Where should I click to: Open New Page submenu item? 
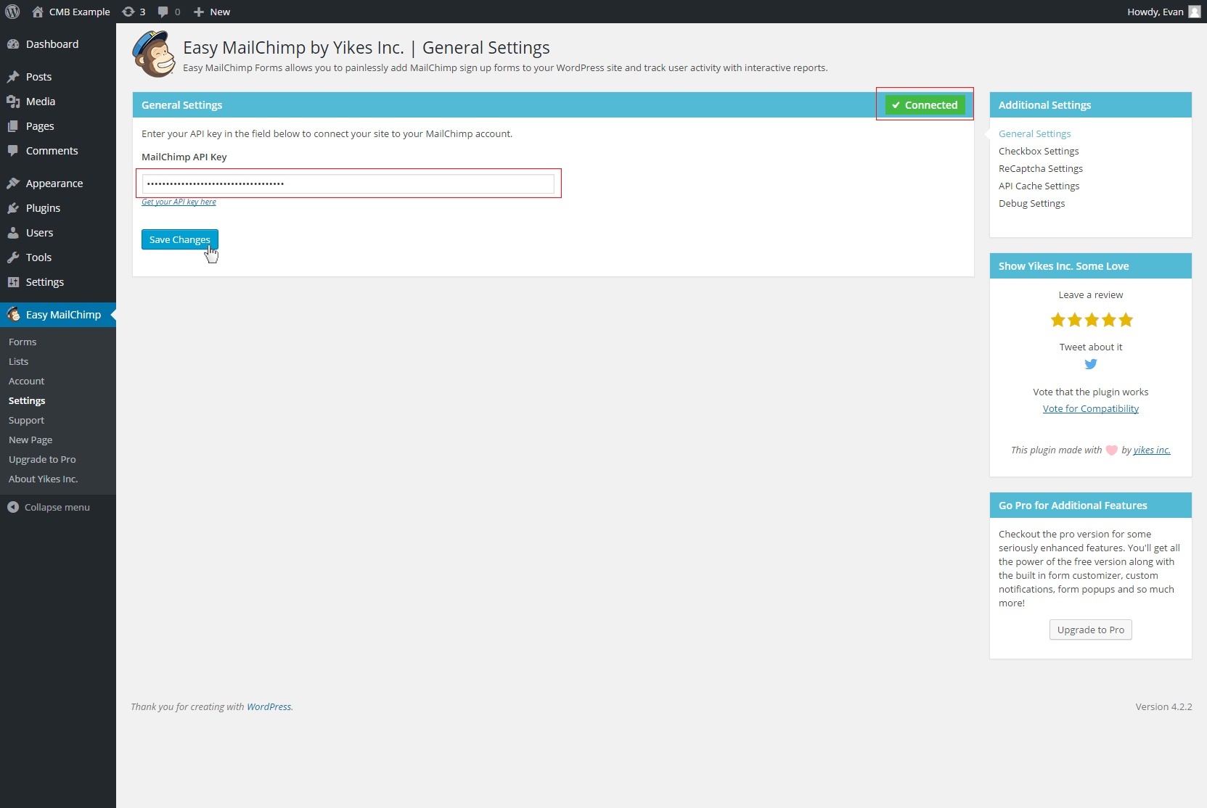tap(30, 440)
